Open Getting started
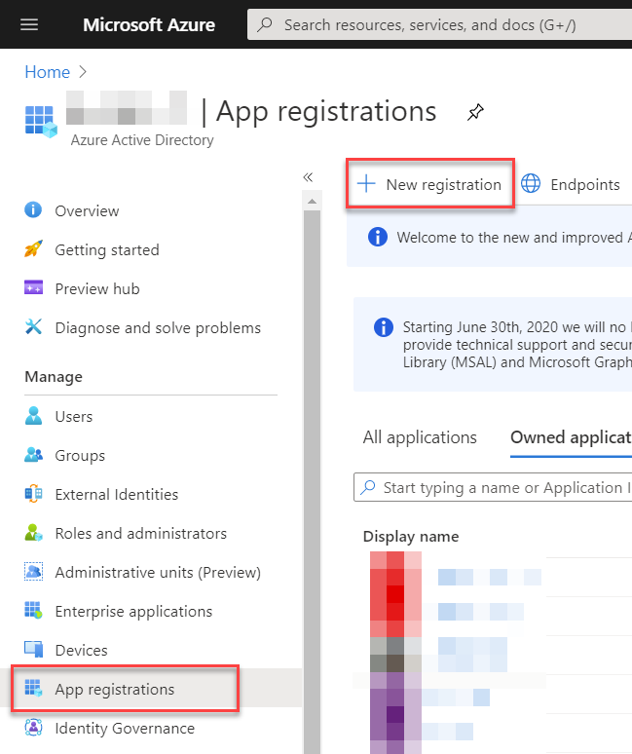Image resolution: width=632 pixels, height=754 pixels. 107,250
